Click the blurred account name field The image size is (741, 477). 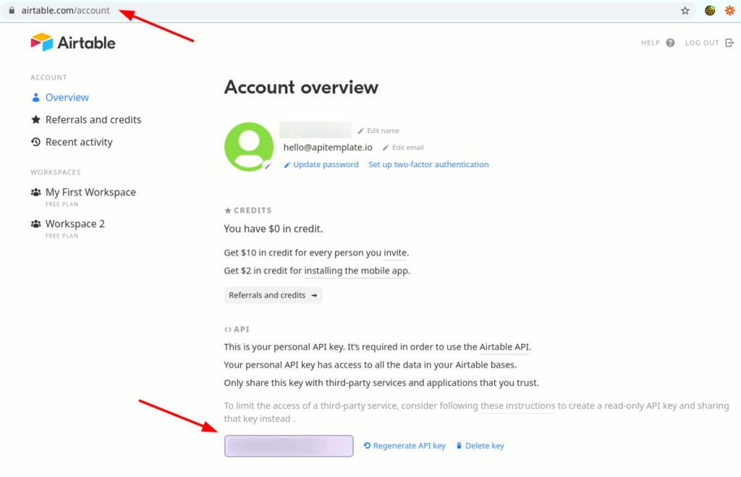316,130
